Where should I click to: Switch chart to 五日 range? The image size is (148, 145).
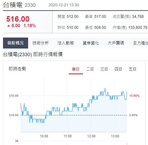[132, 69]
